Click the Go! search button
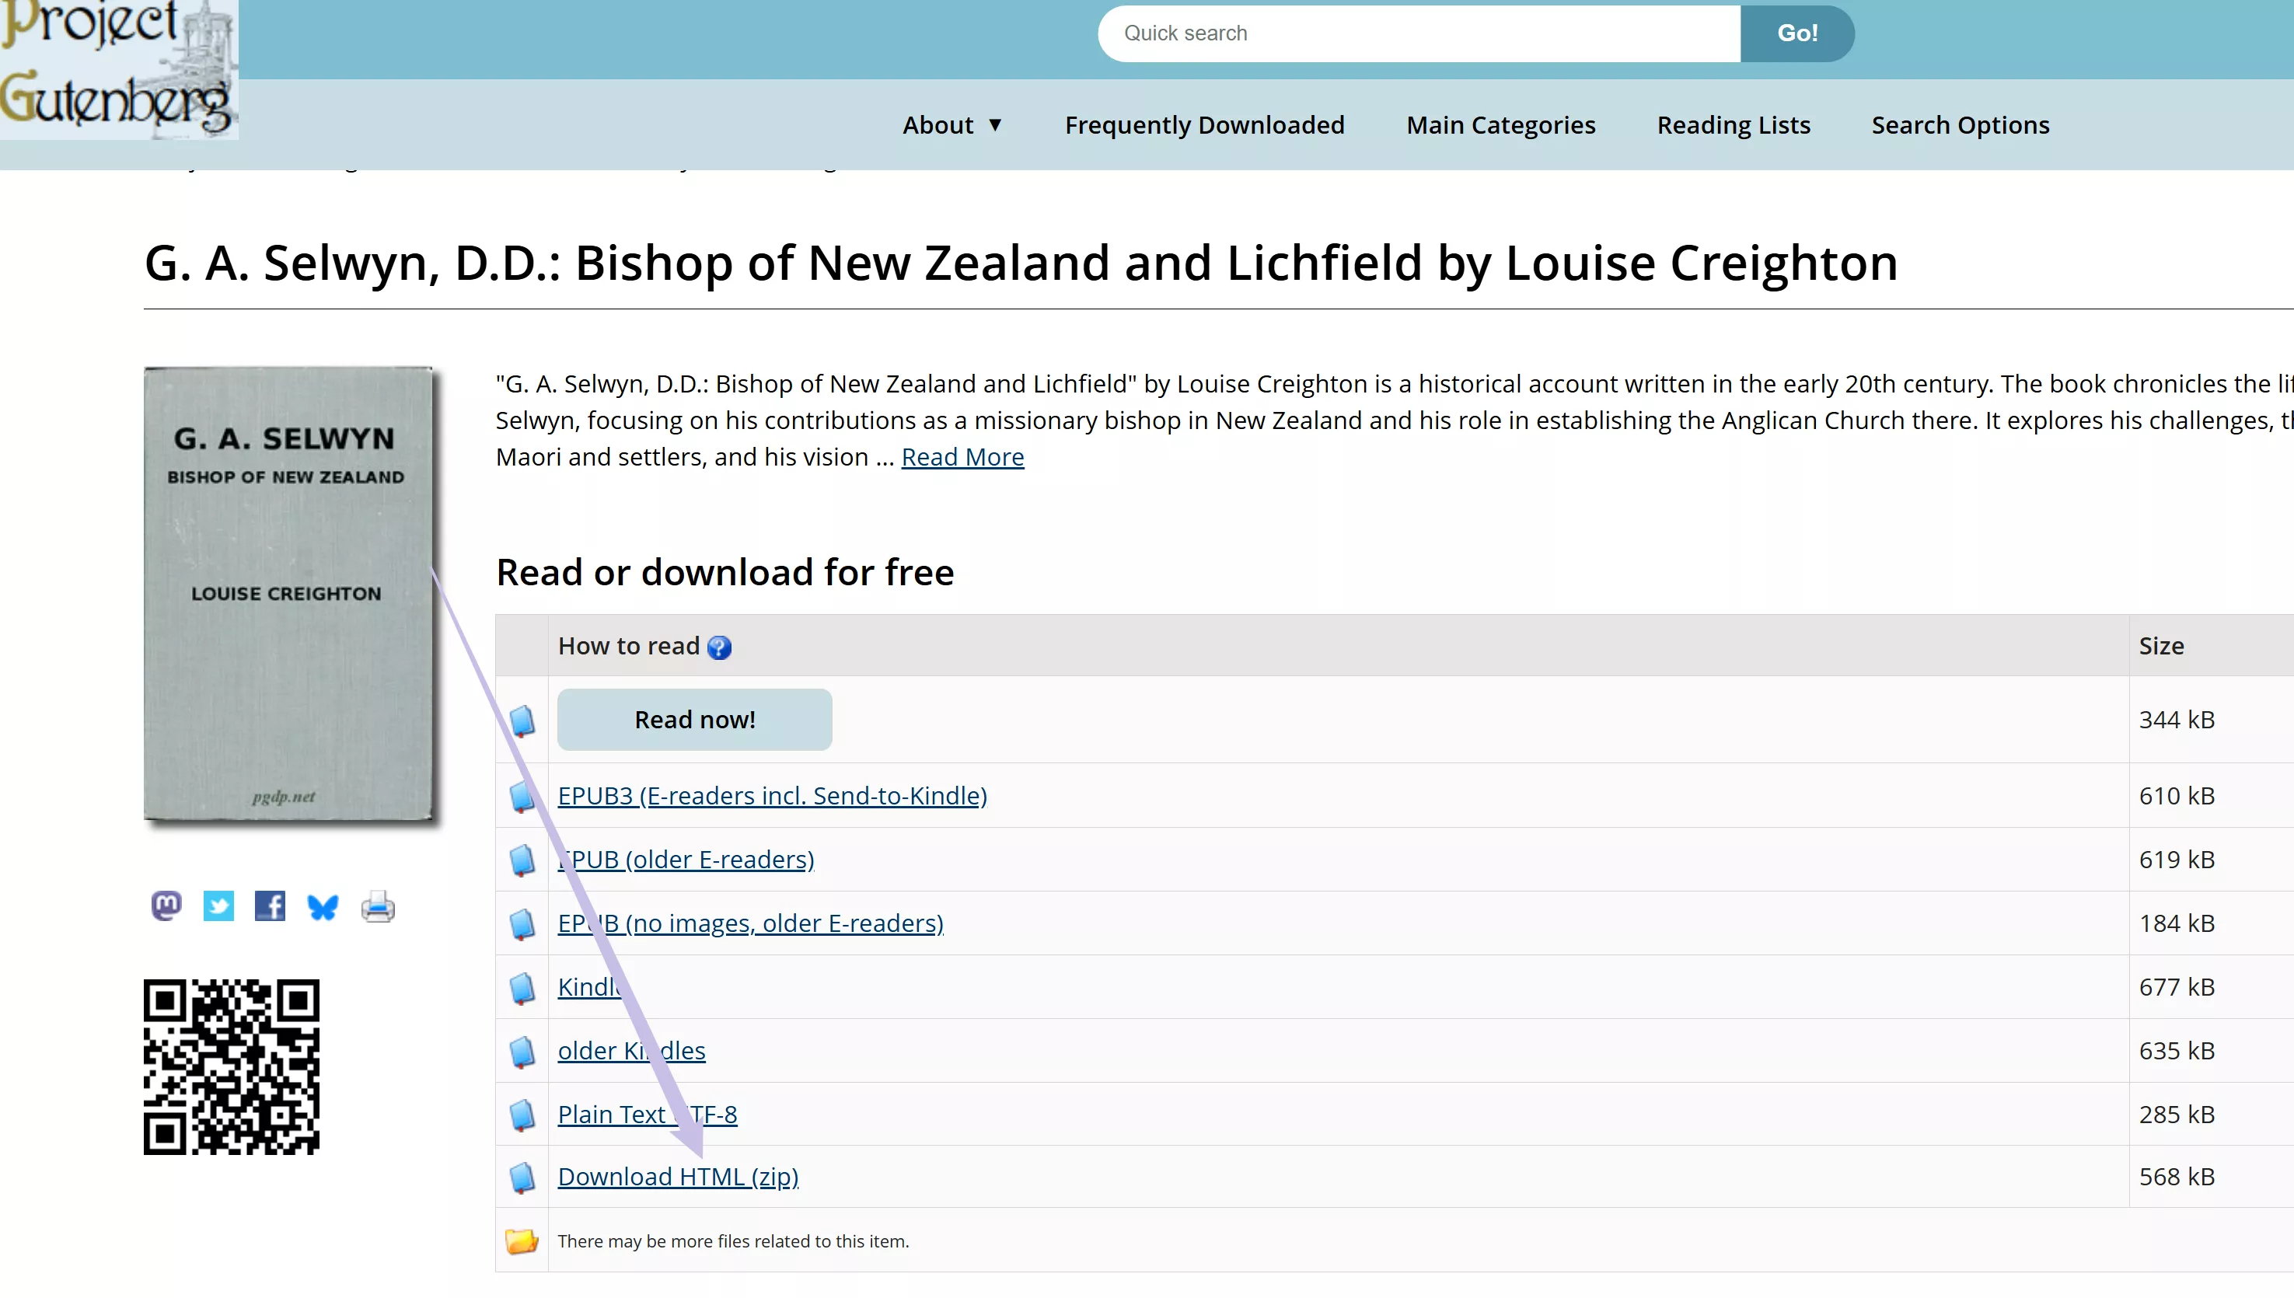The width and height of the screenshot is (2294, 1298). (1796, 33)
